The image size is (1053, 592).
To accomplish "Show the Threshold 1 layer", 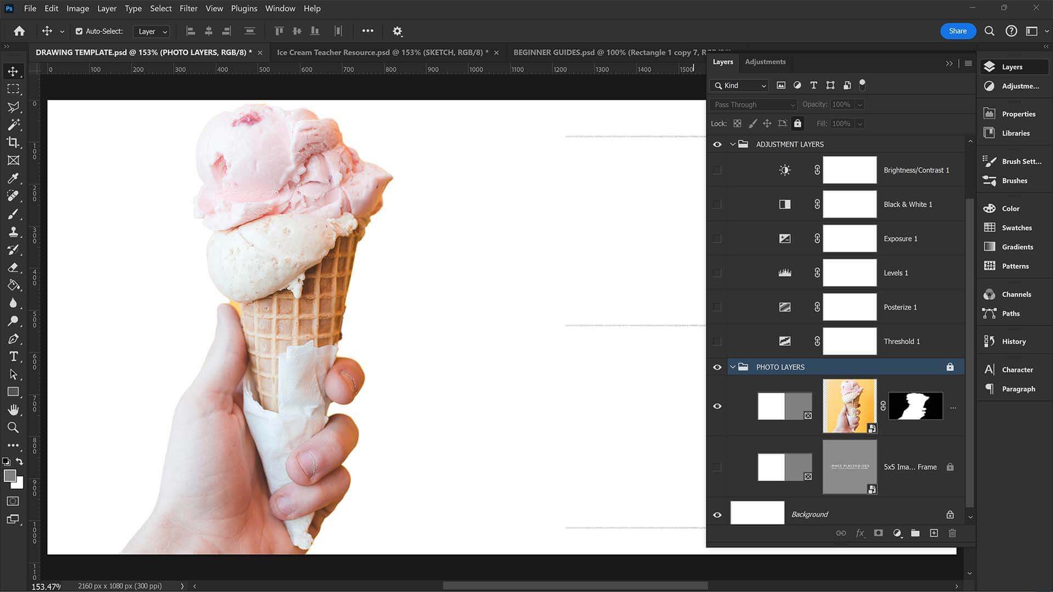I will coord(717,341).
